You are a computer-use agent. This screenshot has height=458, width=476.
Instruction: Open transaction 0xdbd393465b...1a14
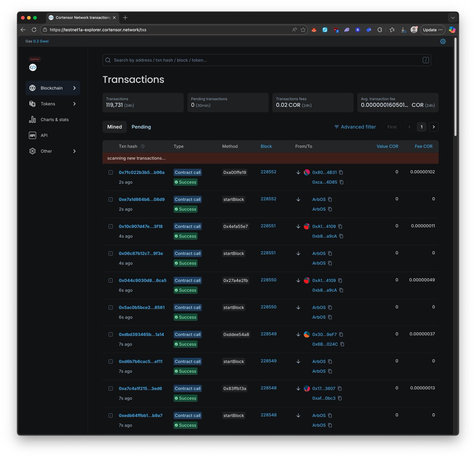pyautogui.click(x=141, y=334)
